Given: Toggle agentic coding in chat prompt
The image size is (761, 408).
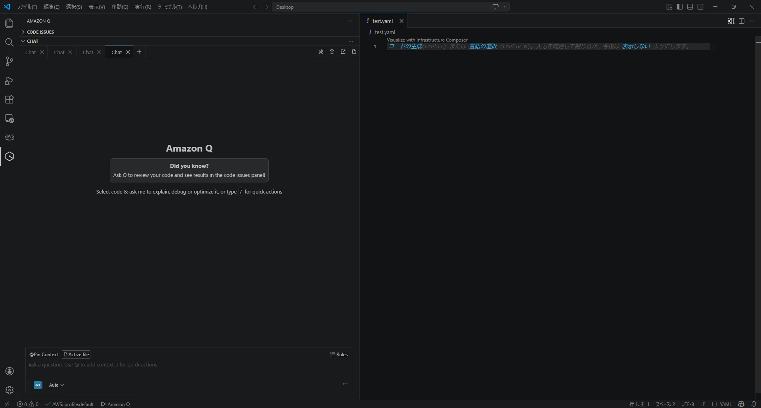Looking at the screenshot, I should tap(38, 385).
